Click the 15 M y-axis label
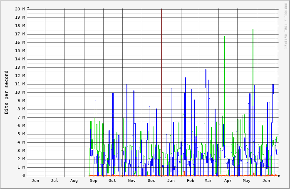The width and height of the screenshot is (290, 189). 20,50
